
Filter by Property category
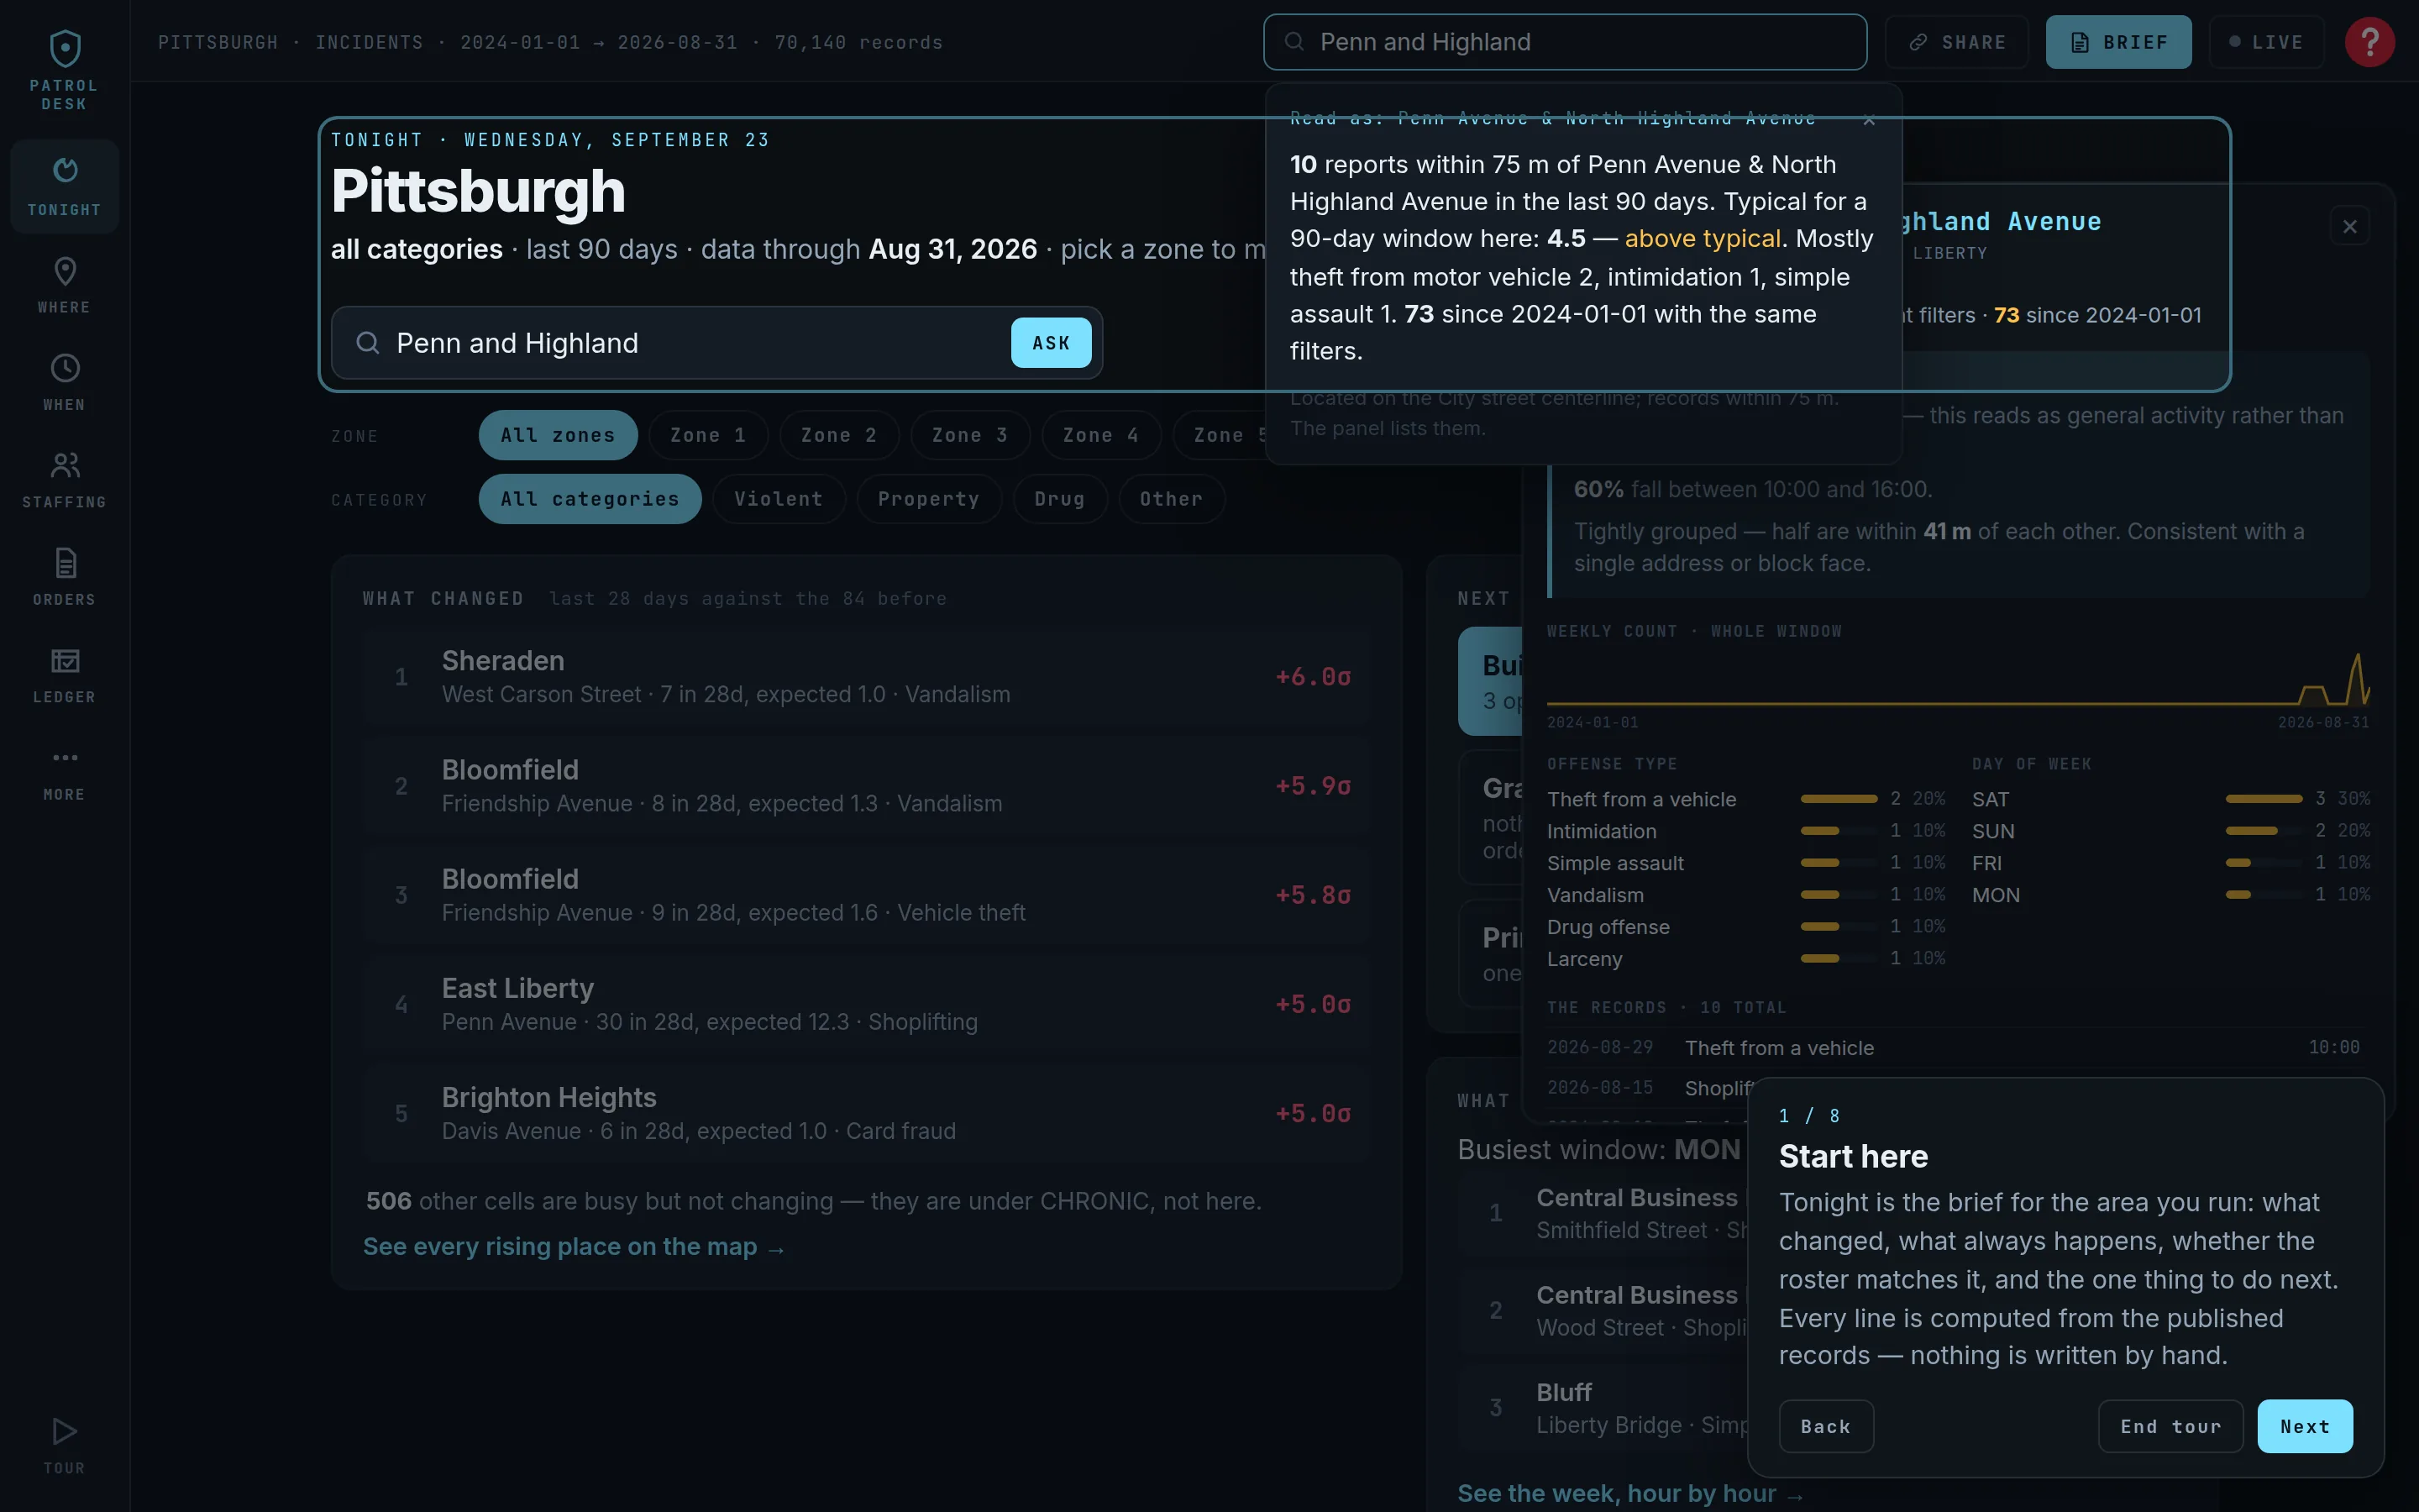click(x=929, y=499)
